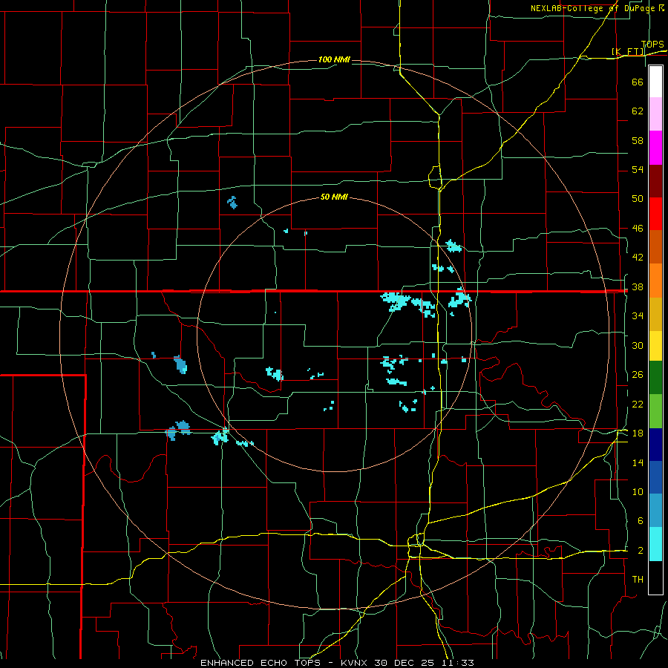668x668 pixels.
Task: Pick the dark maroon swatch between 54 and 50
Action: pyautogui.click(x=655, y=181)
